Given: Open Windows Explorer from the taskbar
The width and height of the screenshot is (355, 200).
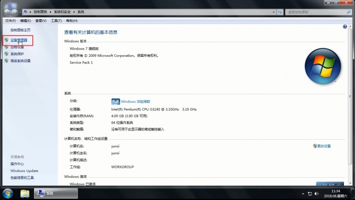Looking at the screenshot, I should click(25, 193).
